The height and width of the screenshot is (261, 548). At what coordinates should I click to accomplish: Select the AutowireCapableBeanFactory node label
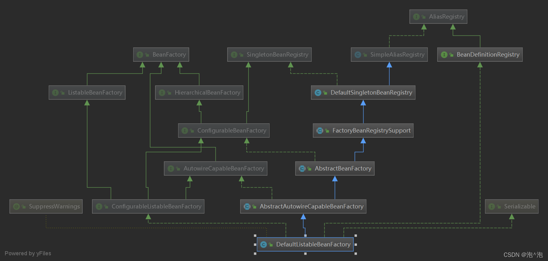click(224, 168)
